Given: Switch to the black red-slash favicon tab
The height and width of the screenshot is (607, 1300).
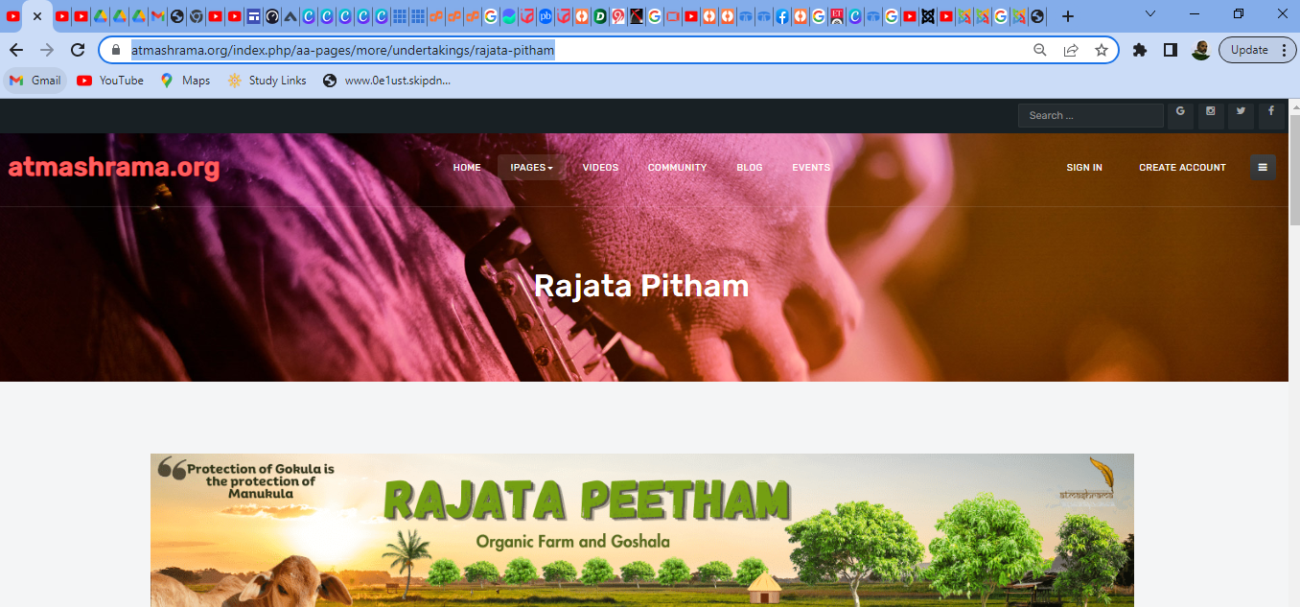Looking at the screenshot, I should 636,16.
